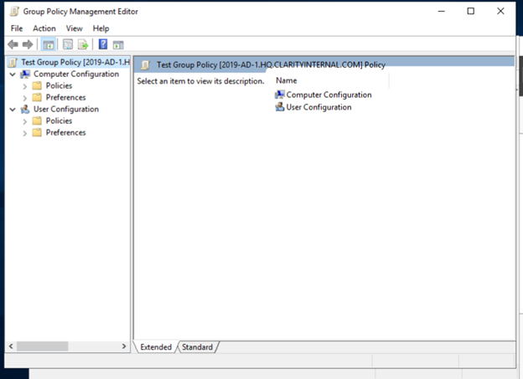
Task: Minimize the Group Policy Management Editor window
Action: click(441, 12)
